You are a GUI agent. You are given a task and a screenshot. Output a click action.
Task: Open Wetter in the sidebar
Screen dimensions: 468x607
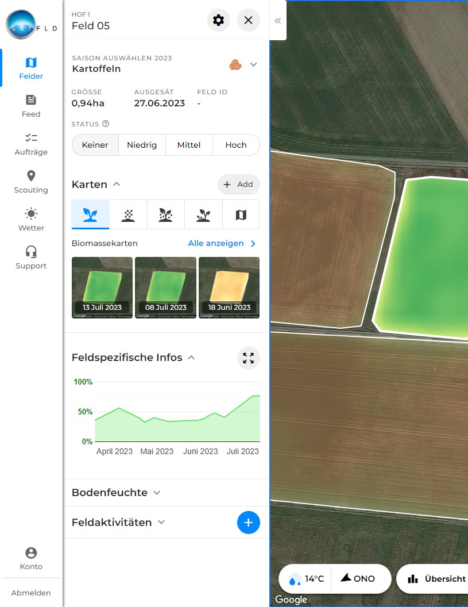coord(31,220)
